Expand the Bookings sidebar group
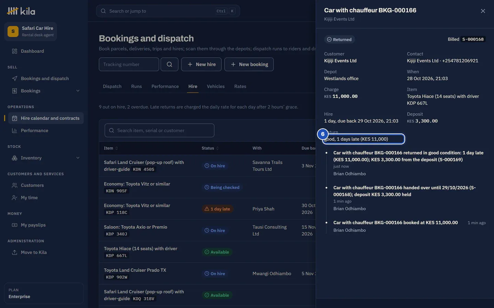 pyautogui.click(x=78, y=91)
